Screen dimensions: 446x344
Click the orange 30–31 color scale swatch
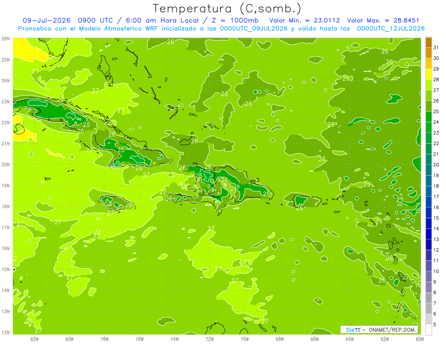pyautogui.click(x=429, y=53)
